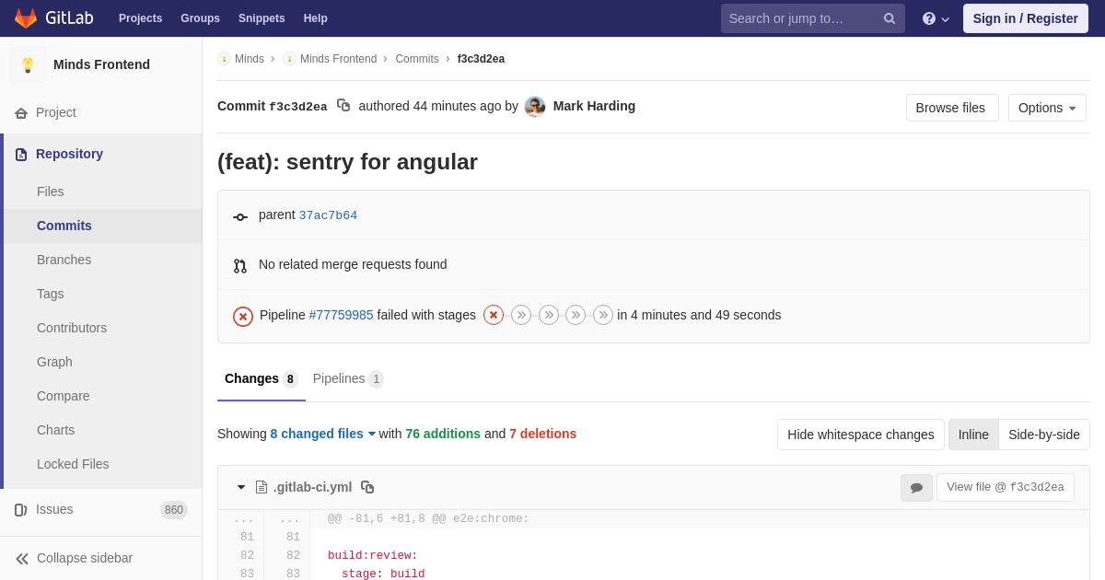This screenshot has width=1105, height=580.
Task: Open Mark Harding's avatar
Action: click(x=535, y=107)
